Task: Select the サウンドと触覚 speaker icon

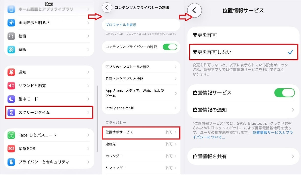Action: [11, 85]
